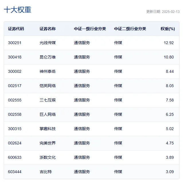The height and width of the screenshot is (182, 184).
Task: Select stock code 300418
Action: coord(15,57)
